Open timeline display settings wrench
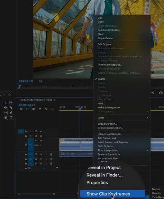The width and height of the screenshot is (164, 199). click(46, 109)
